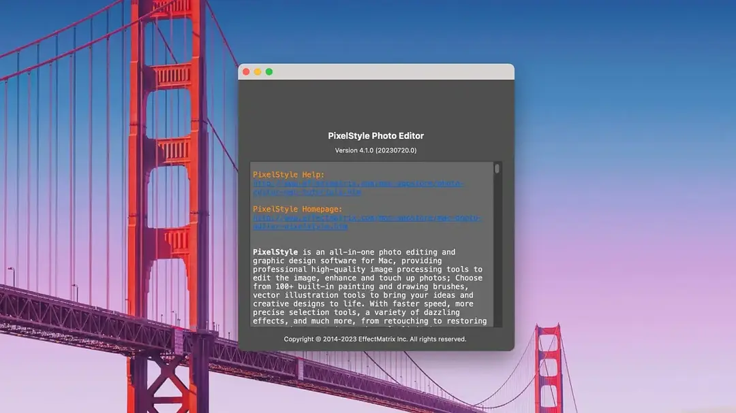Click the 'PixelStyle Help:' heading
This screenshot has width=736, height=413.
click(289, 174)
